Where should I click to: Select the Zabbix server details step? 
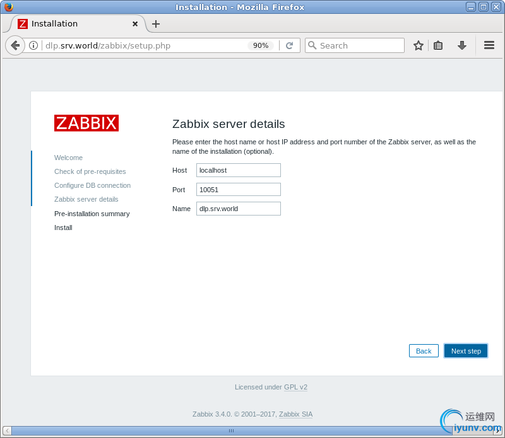86,199
